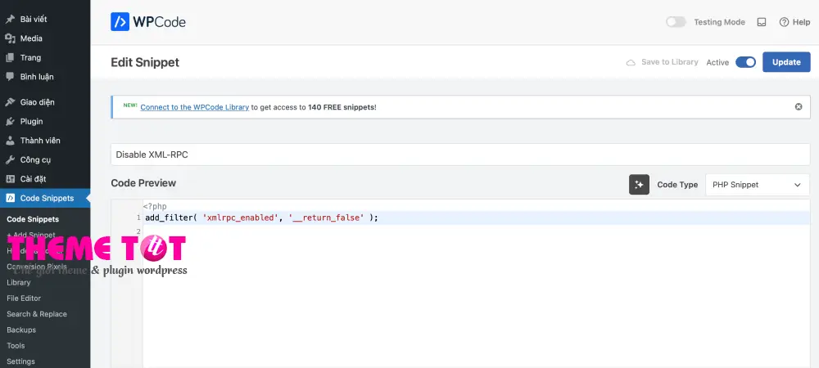Screen dimensions: 819x368
Task: Click the Update button
Action: [786, 62]
